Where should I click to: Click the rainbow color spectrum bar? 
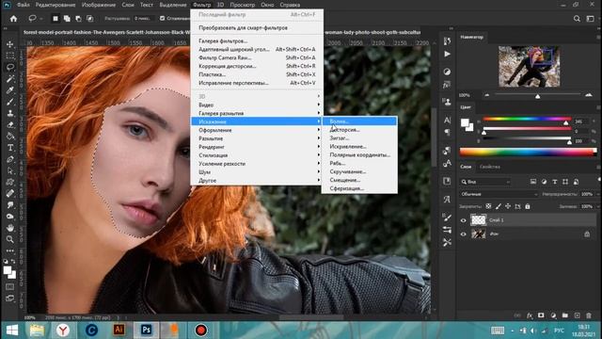[x=528, y=153]
